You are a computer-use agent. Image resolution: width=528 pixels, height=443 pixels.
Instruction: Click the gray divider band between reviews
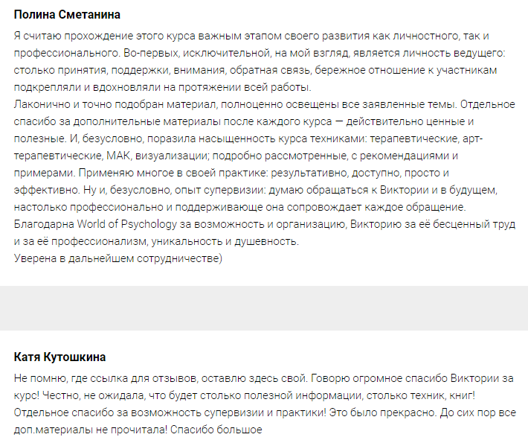[x=264, y=307]
